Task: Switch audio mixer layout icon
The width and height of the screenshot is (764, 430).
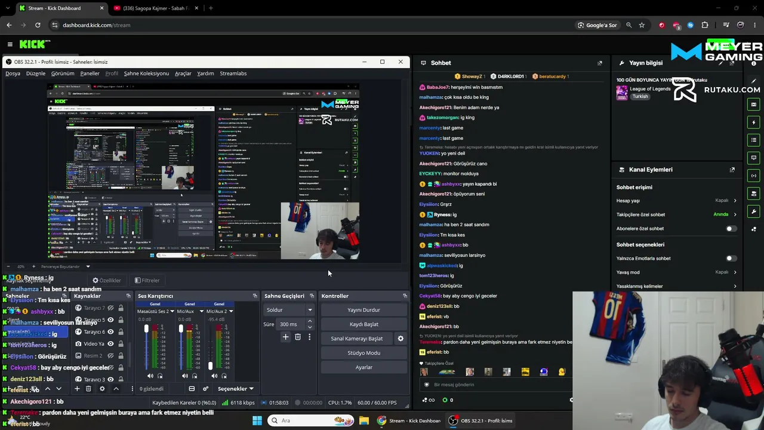Action: pos(192,389)
